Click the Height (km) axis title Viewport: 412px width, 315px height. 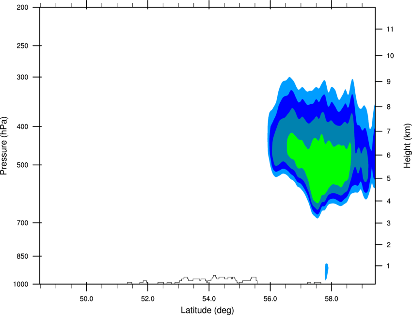[407, 145]
